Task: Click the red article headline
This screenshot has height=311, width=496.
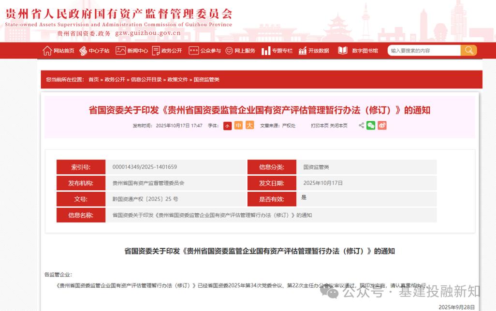Action: [x=260, y=110]
